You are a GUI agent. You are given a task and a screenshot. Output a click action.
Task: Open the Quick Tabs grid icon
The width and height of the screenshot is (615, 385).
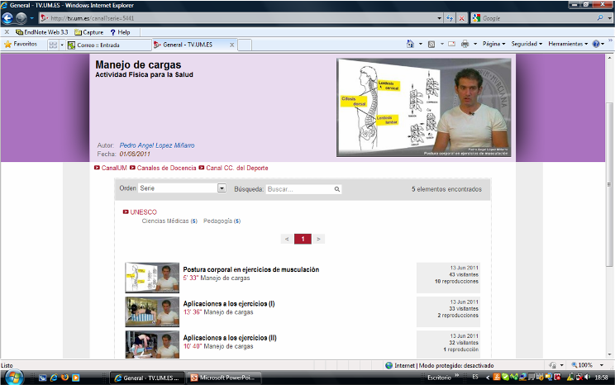point(53,45)
